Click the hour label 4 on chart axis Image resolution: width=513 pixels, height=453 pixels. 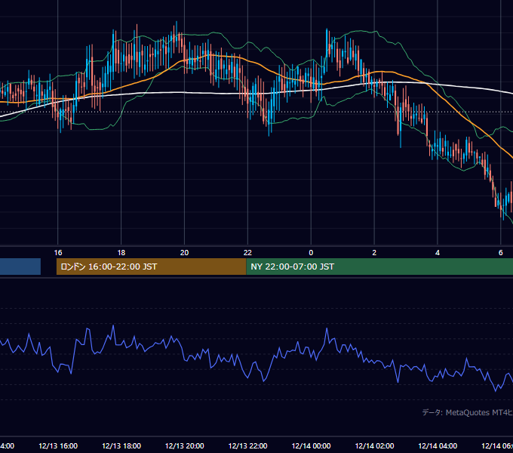tap(438, 253)
